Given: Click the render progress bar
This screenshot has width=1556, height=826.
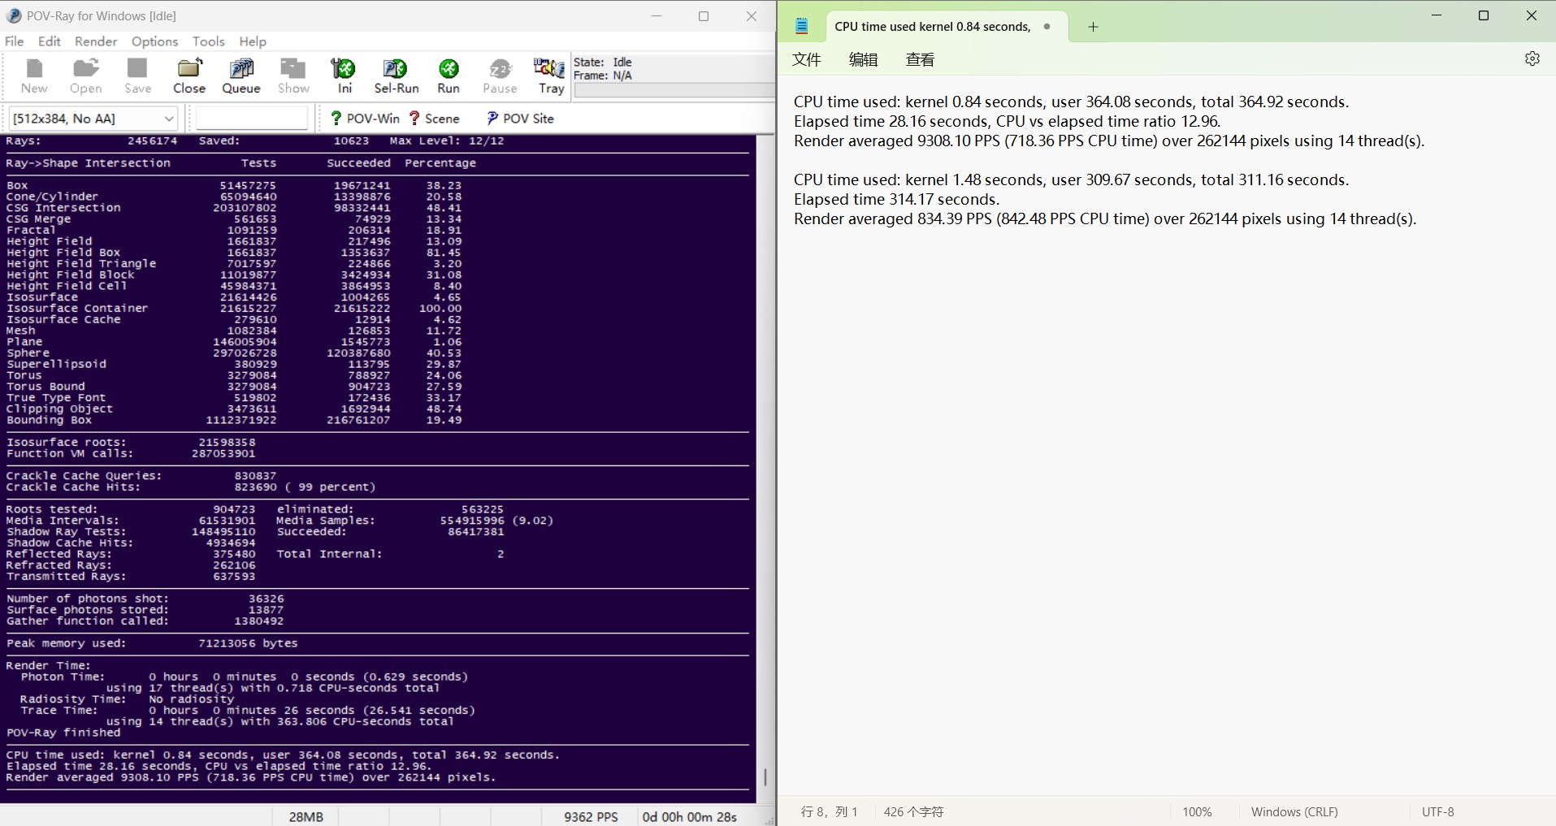Looking at the screenshot, I should pos(674,90).
